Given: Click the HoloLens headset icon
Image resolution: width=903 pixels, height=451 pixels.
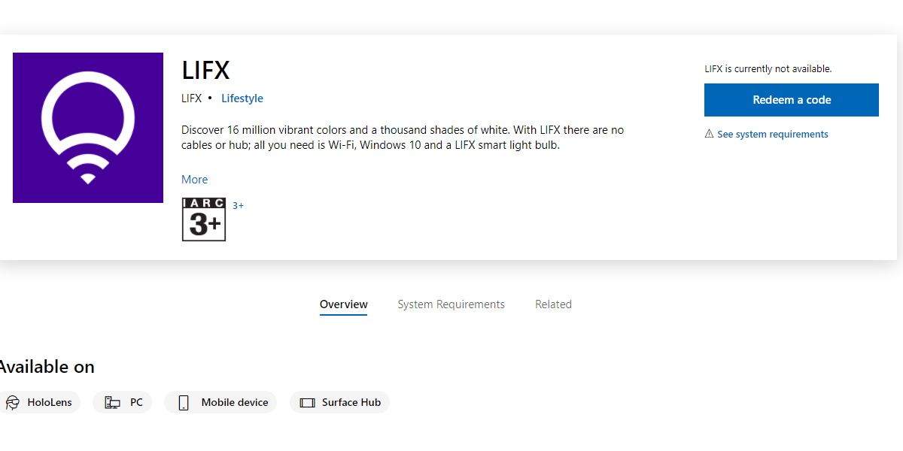Looking at the screenshot, I should tap(12, 403).
